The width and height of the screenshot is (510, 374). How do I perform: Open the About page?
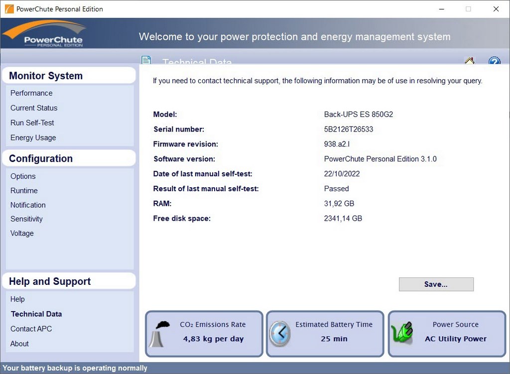tap(19, 344)
